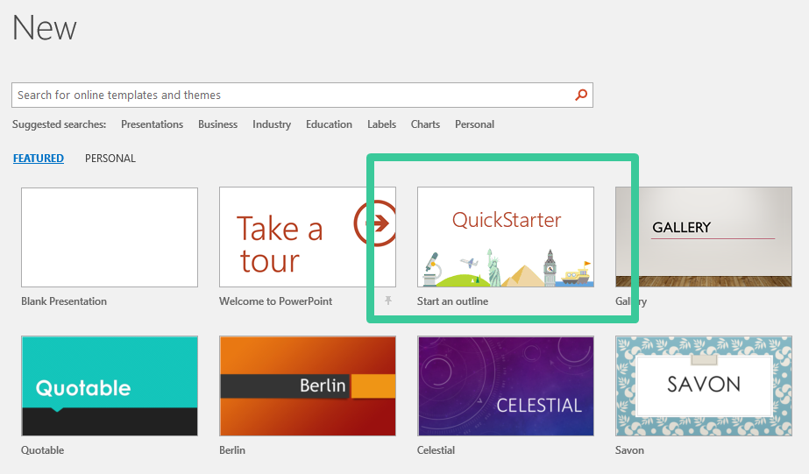Click the Take a tour arrow circle
Screen dimensions: 809x474
click(375, 223)
